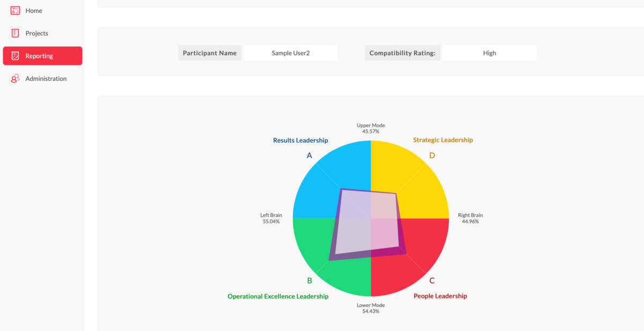Click the Upper Mode 45.57% label

coord(370,128)
